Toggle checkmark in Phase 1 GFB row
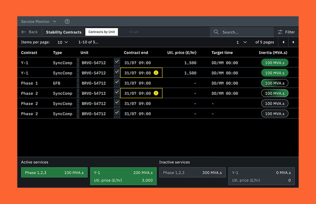The width and height of the screenshot is (316, 204). click(x=117, y=82)
